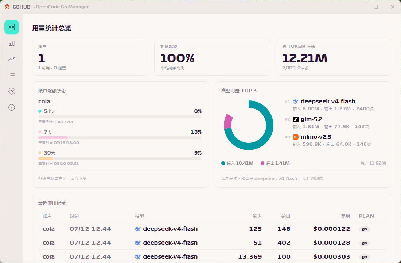The width and height of the screenshot is (401, 263).
Task: Select the 总 TOKEN 消耗 12.21M card
Action: click(x=334, y=57)
